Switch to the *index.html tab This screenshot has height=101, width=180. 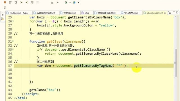coord(19,13)
